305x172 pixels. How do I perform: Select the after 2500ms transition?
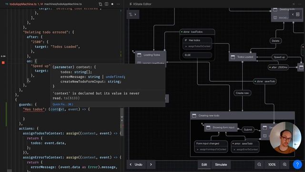pyautogui.click(x=278, y=67)
